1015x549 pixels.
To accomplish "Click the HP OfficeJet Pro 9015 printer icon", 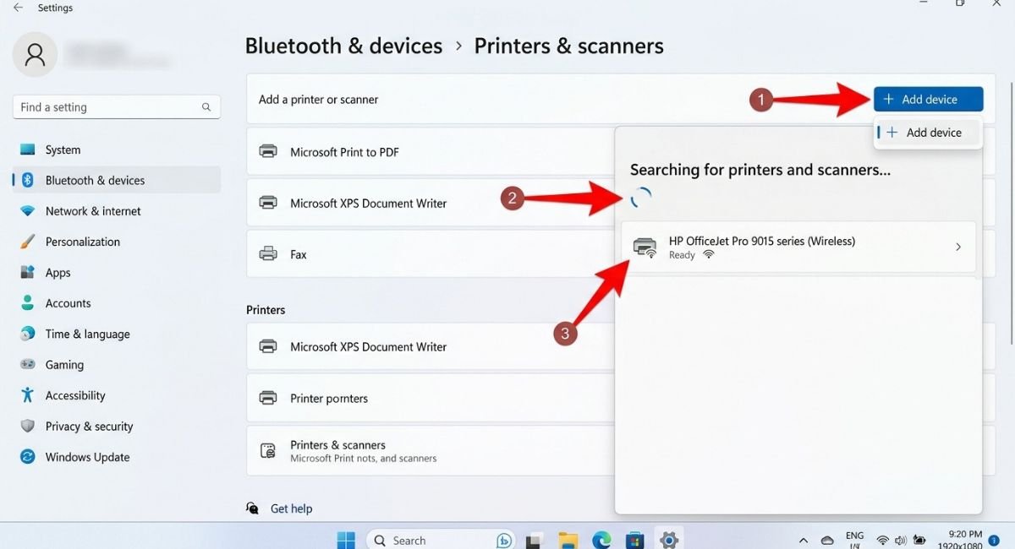I will [x=645, y=247].
